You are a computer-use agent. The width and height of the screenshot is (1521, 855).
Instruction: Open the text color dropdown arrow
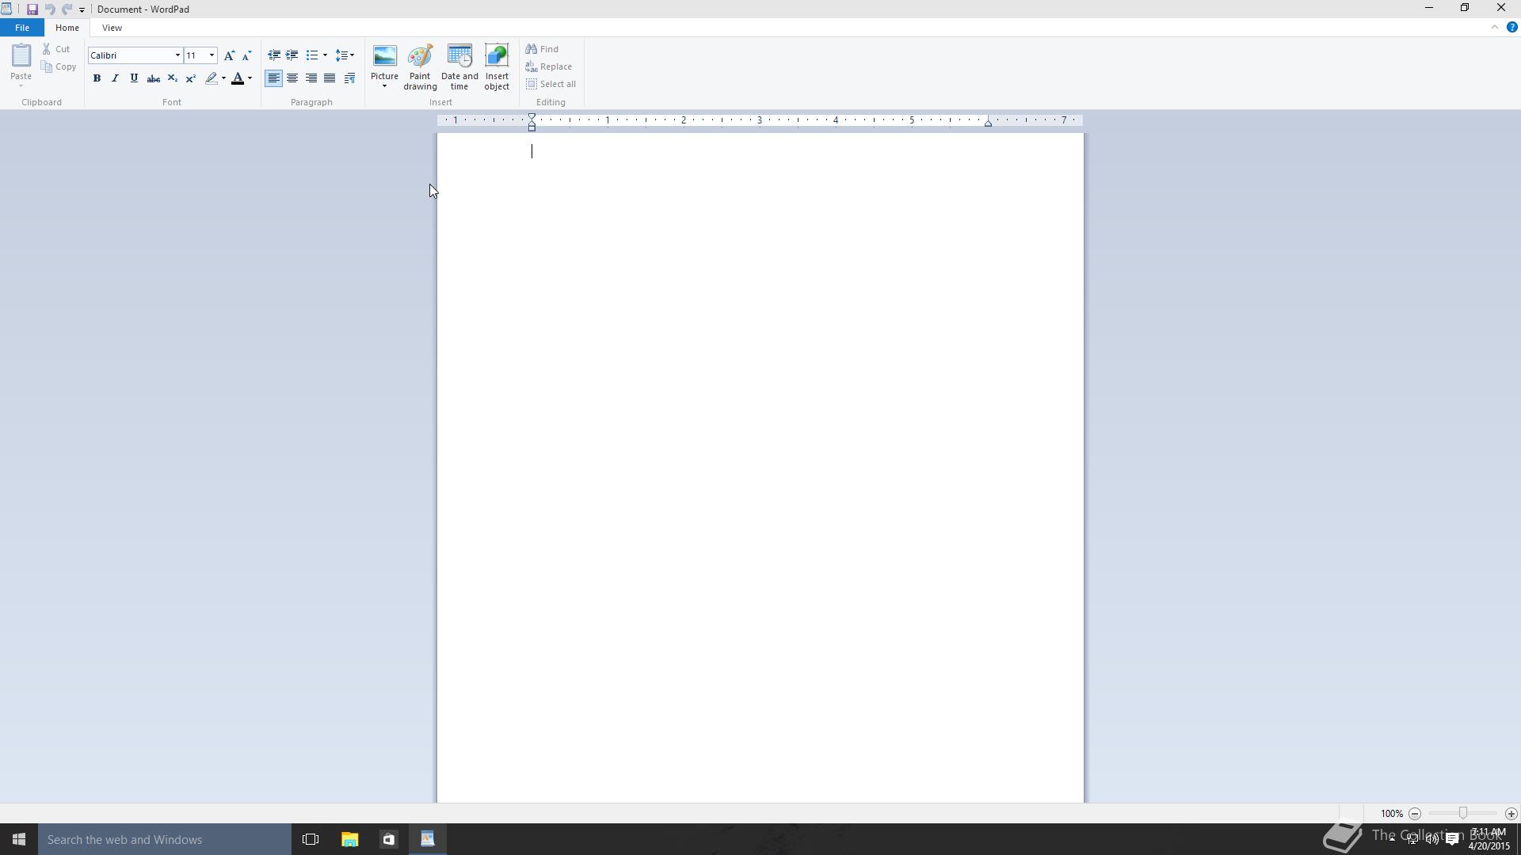coord(250,78)
